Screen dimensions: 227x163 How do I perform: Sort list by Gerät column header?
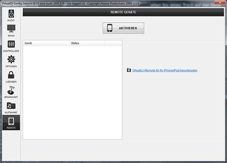46,43
